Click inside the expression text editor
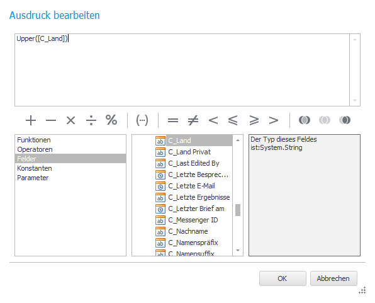This screenshot has width=375, height=303. (182, 70)
